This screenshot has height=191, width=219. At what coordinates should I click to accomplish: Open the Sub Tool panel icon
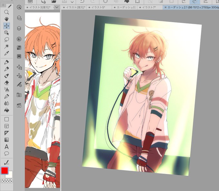pos(19,67)
